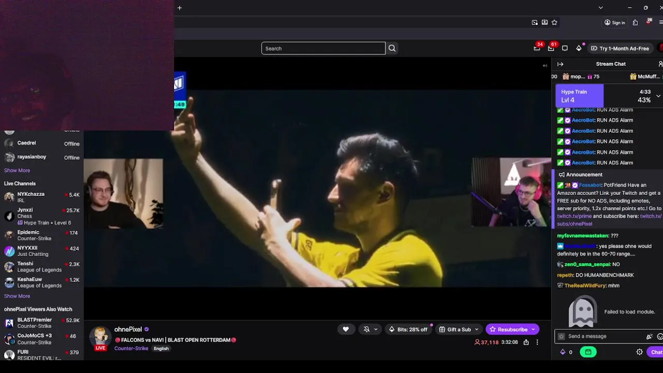Image resolution: width=663 pixels, height=373 pixels.
Task: Open the Counter-Strike category link
Action: (132, 349)
